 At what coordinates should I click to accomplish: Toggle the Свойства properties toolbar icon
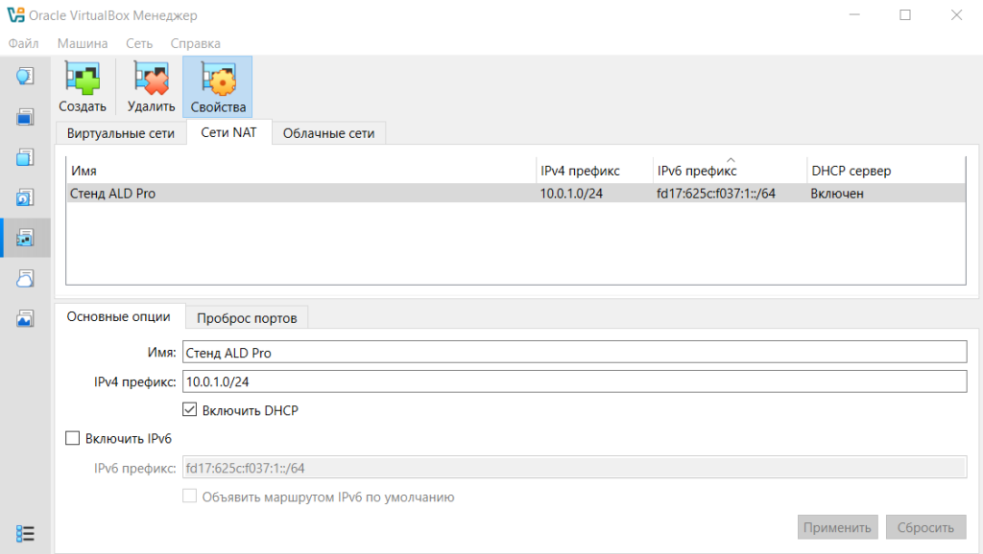[218, 87]
